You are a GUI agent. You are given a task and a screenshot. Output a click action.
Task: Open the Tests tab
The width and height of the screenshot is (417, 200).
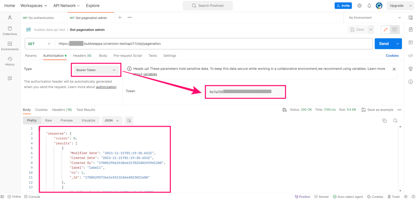click(x=153, y=55)
